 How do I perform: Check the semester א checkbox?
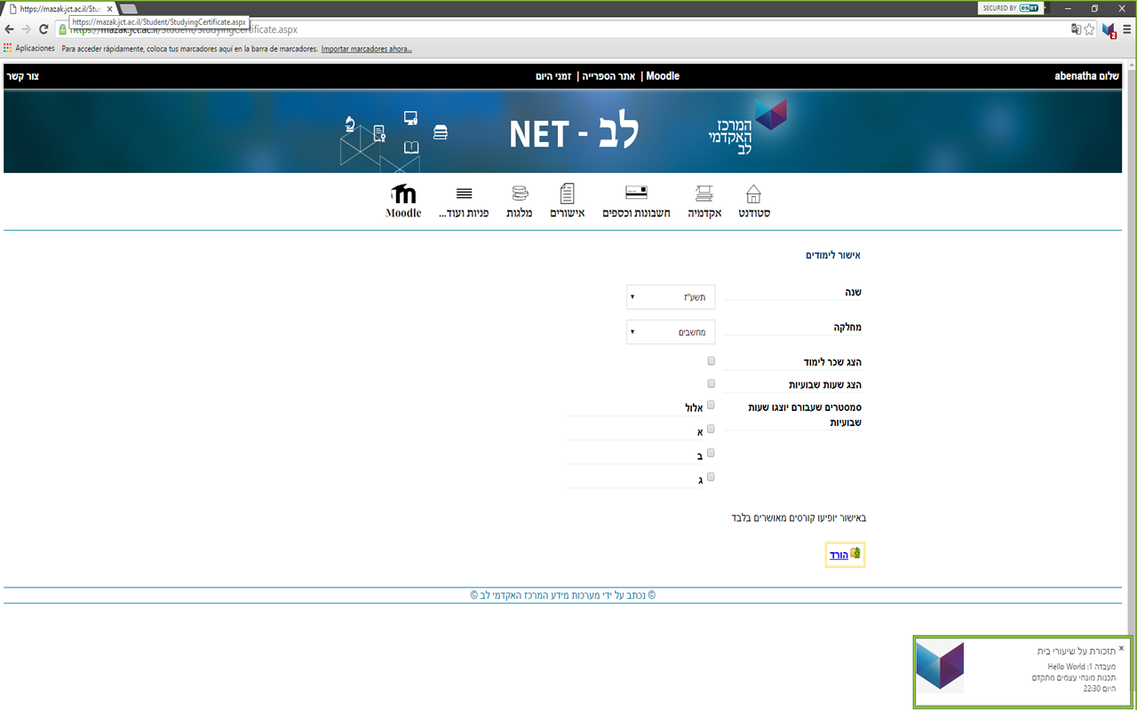(x=712, y=429)
